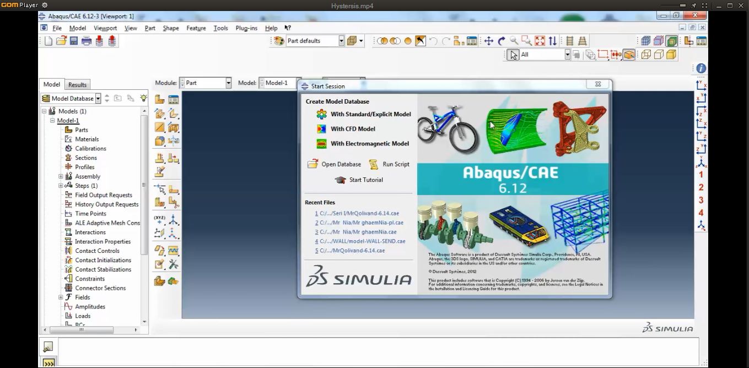The width and height of the screenshot is (749, 368).
Task: Click the Auto-Fit View icon
Action: 540,41
